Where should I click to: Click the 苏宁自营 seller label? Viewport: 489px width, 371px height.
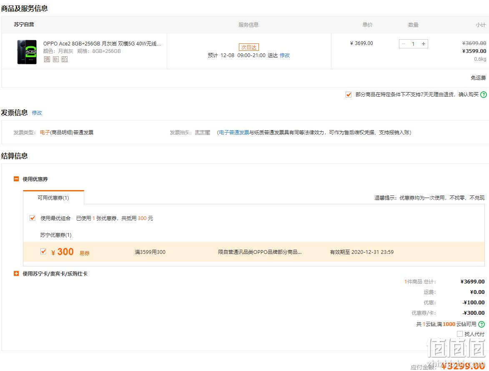pos(24,24)
